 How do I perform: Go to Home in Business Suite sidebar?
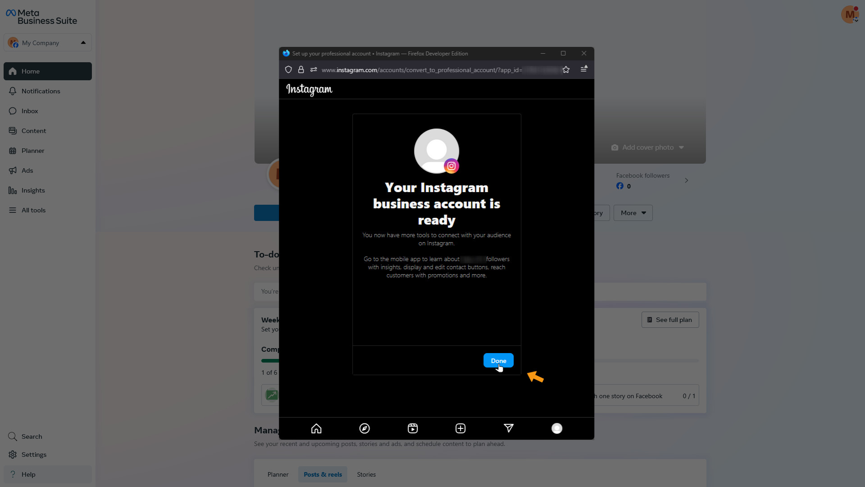click(x=48, y=71)
